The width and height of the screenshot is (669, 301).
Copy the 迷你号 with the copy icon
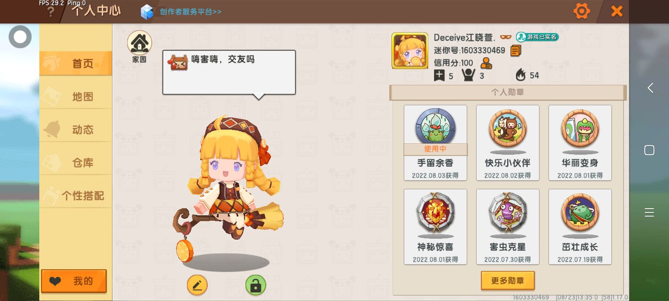coord(516,51)
